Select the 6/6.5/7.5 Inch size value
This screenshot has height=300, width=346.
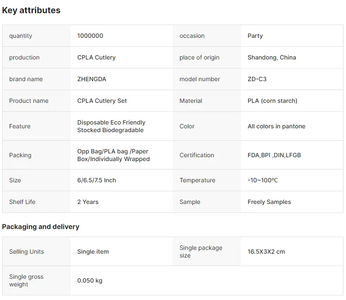97,180
